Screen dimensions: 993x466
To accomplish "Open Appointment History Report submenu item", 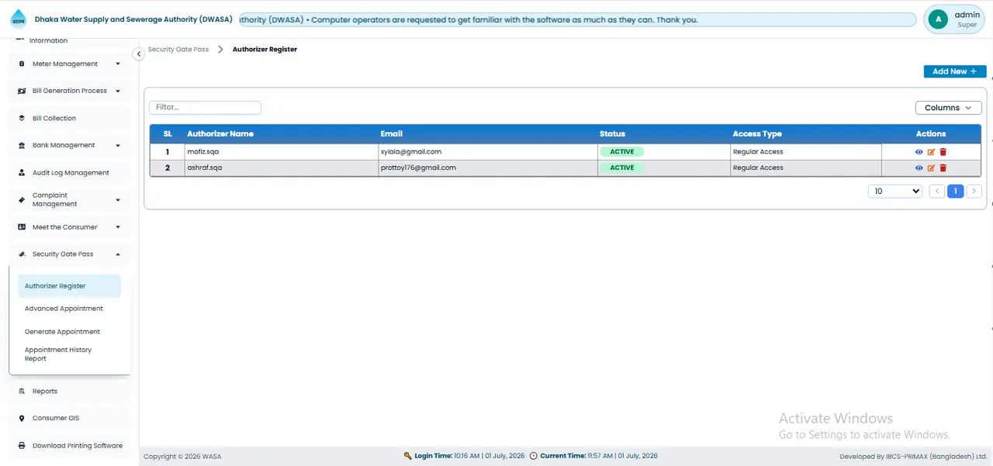I will pos(69,354).
